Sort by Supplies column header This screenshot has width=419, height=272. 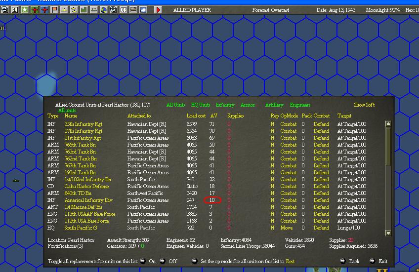pos(235,116)
